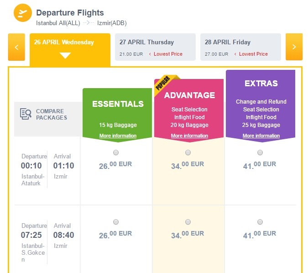The height and width of the screenshot is (273, 308).
Task: Select Essentials fare for 00:10 flight
Action: tap(116, 152)
